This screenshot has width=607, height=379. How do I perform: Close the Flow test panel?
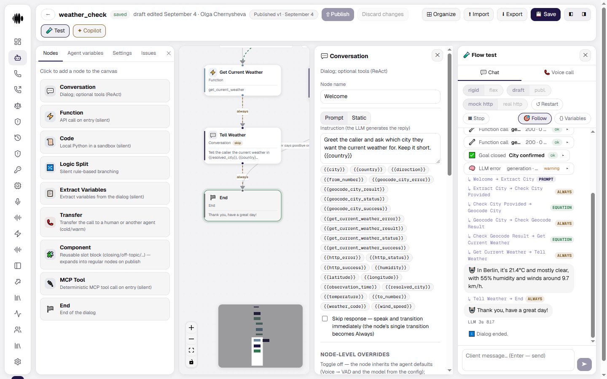coord(586,55)
